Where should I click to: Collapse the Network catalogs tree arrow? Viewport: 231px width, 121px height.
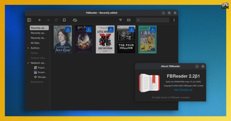tap(28, 63)
